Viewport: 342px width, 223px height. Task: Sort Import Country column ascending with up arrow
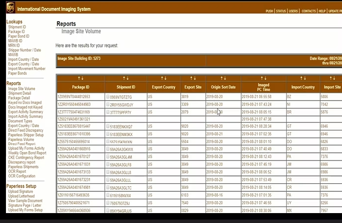301,78
